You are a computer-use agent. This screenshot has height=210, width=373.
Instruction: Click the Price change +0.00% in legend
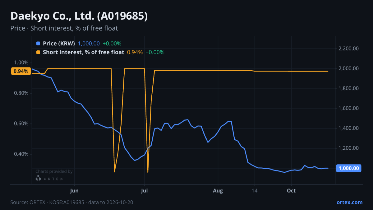tap(112, 44)
